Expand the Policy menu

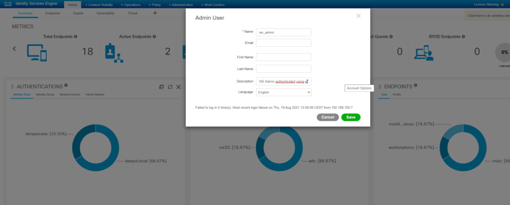(154, 5)
